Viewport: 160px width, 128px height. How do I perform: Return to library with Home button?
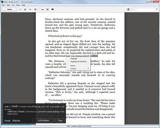9,9
